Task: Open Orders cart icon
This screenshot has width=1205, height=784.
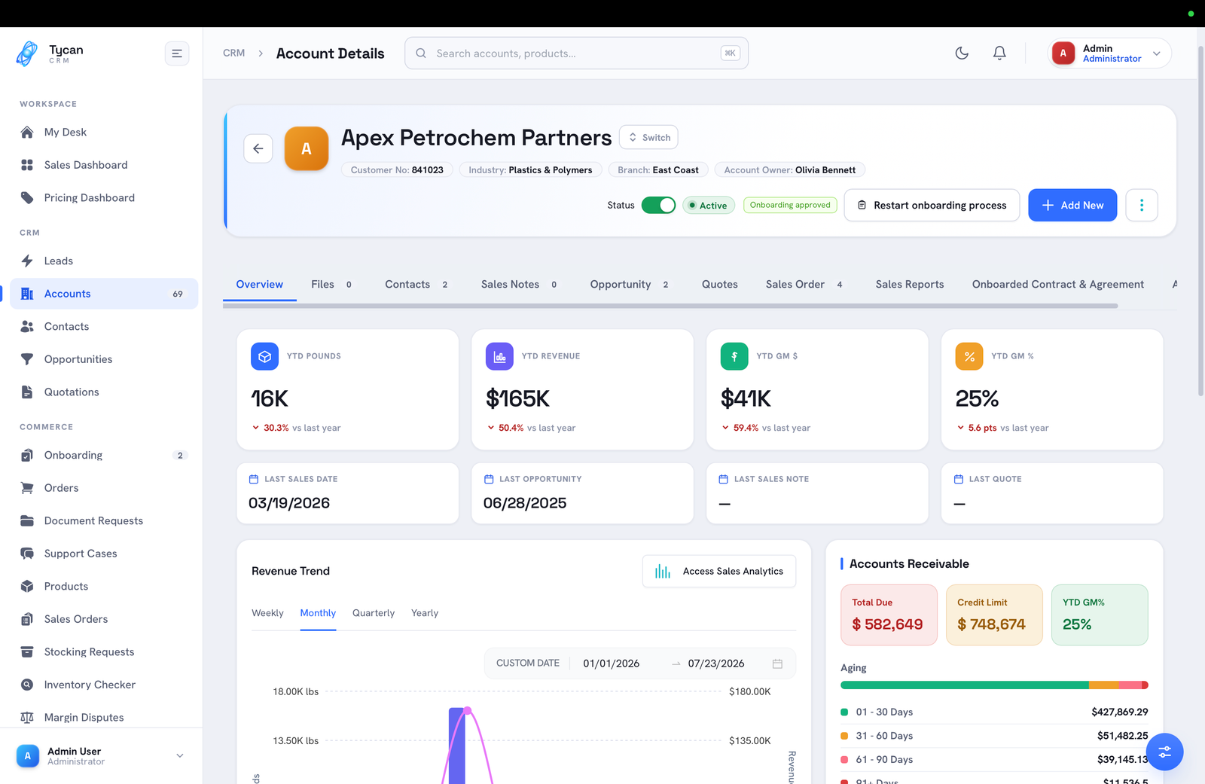Action: point(27,488)
